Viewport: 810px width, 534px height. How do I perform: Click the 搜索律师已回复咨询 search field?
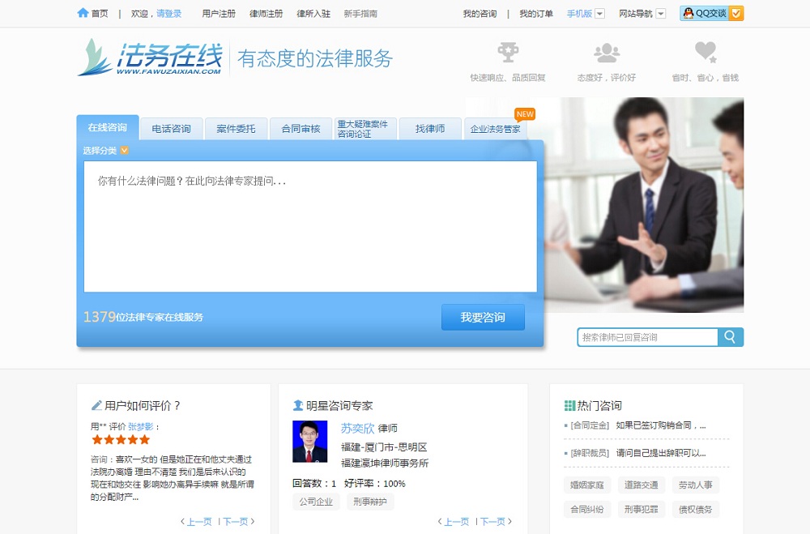coord(648,337)
